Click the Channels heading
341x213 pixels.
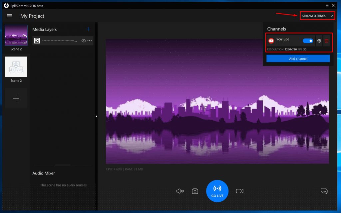click(276, 29)
